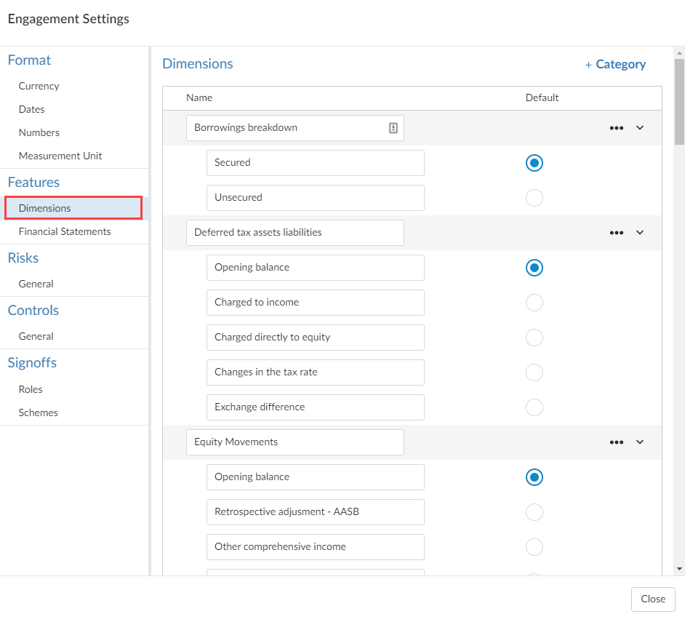Open more options for Borrowings breakdown
The image size is (685, 622).
[x=617, y=128]
